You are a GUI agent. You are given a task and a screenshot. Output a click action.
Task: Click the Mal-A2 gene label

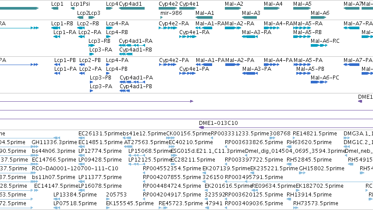click(234, 4)
